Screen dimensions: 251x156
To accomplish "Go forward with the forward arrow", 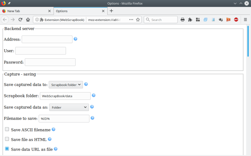I will [13, 20].
